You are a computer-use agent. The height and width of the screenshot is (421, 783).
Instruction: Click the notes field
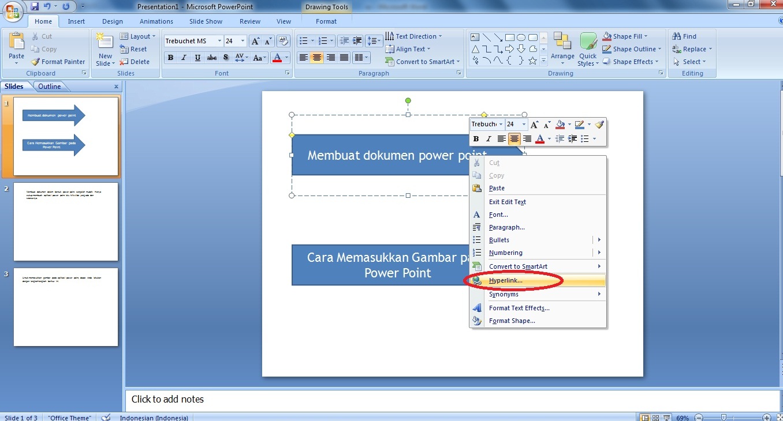[453, 399]
